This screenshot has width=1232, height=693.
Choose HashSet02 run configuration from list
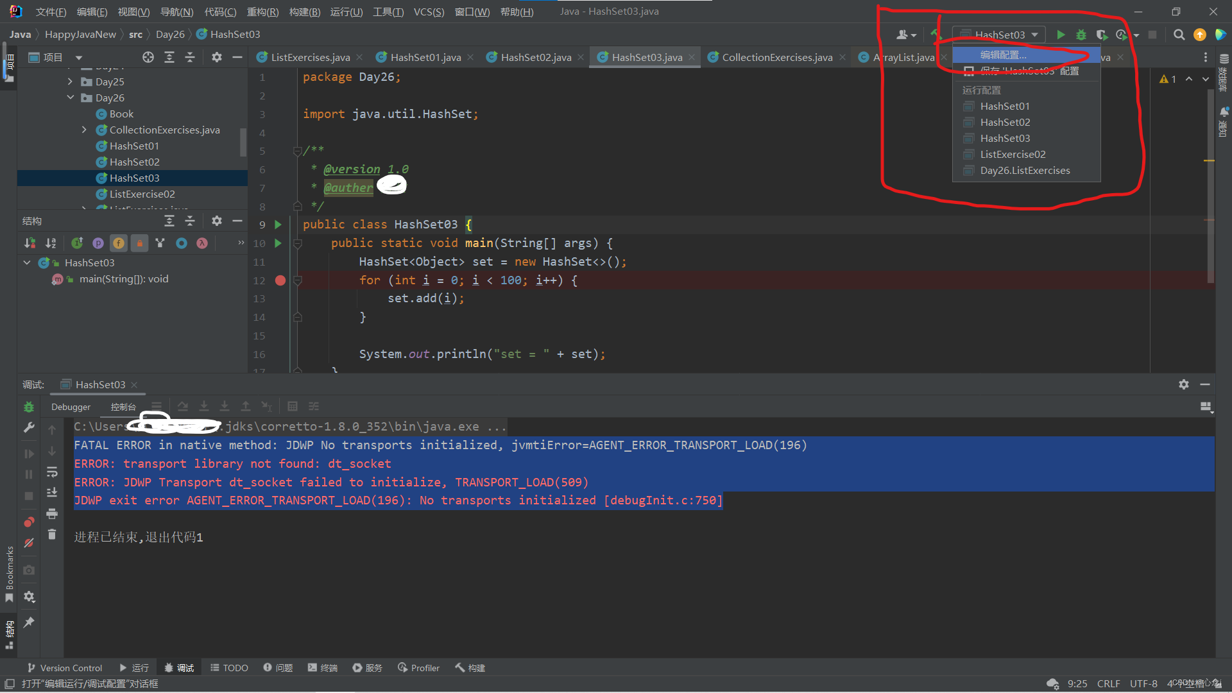tap(1005, 122)
